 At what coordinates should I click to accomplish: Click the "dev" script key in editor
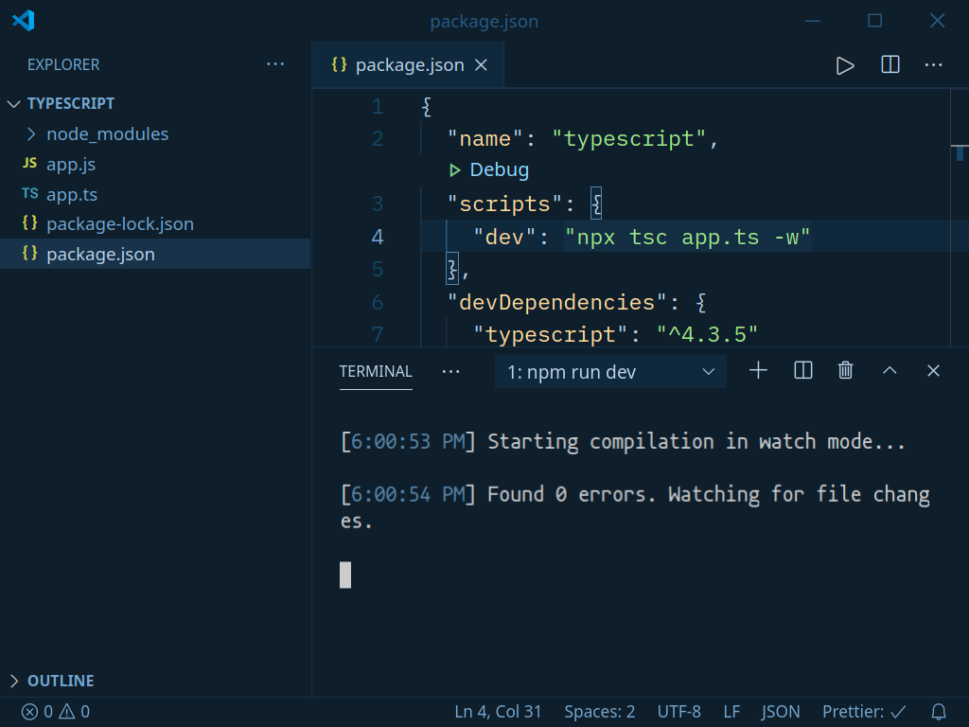[505, 237]
